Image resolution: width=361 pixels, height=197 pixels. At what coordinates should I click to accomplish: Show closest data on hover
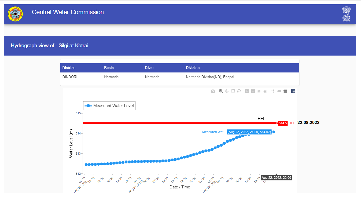[279, 91]
